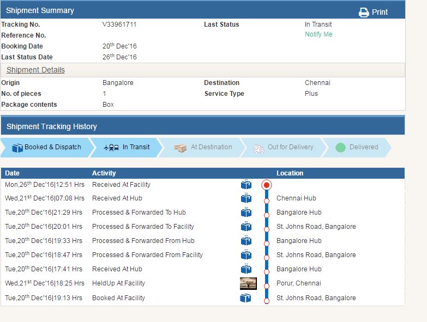Click the Delivered stage

coord(357,147)
